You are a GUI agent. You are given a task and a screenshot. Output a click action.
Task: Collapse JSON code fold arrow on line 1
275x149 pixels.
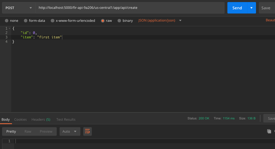10,28
